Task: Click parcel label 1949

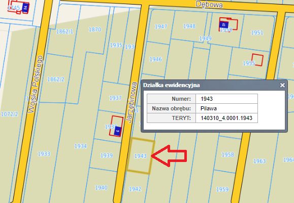Action: [x=205, y=38]
